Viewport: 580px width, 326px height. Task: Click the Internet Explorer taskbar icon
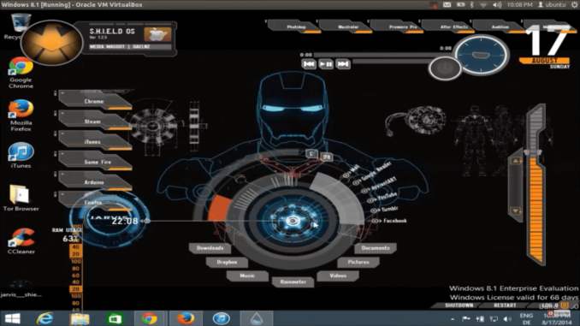44,318
